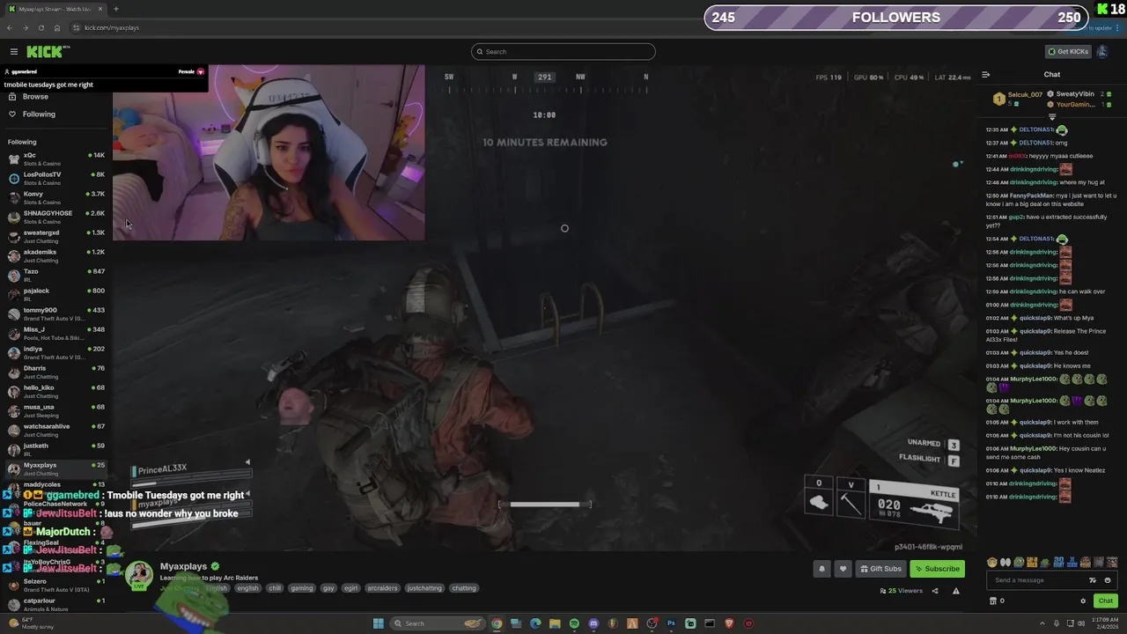Open the user profile avatar menu
The width and height of the screenshot is (1127, 634).
(x=1102, y=51)
